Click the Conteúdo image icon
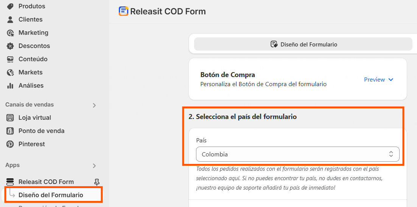 (x=10, y=59)
